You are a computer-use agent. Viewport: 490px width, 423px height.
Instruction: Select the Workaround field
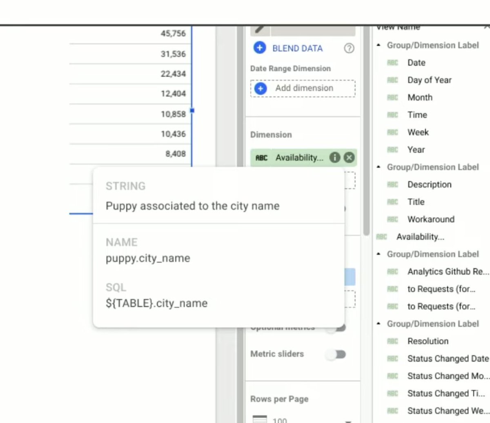pos(431,219)
